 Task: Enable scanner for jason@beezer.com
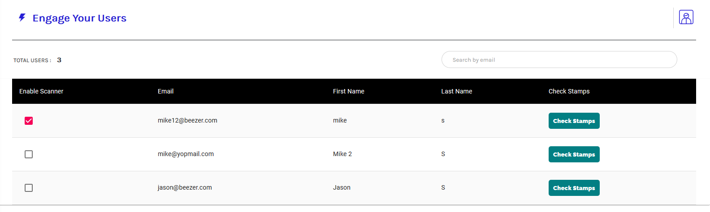(29, 188)
